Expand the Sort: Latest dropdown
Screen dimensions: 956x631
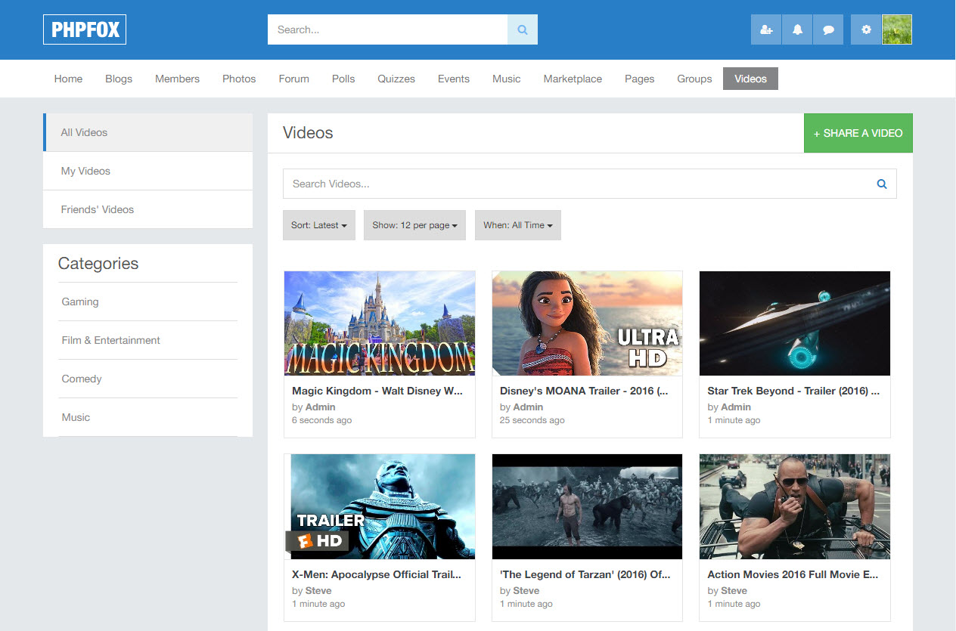pyautogui.click(x=318, y=225)
